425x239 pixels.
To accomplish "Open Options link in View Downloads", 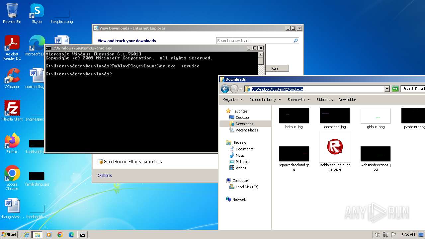I will click(105, 176).
